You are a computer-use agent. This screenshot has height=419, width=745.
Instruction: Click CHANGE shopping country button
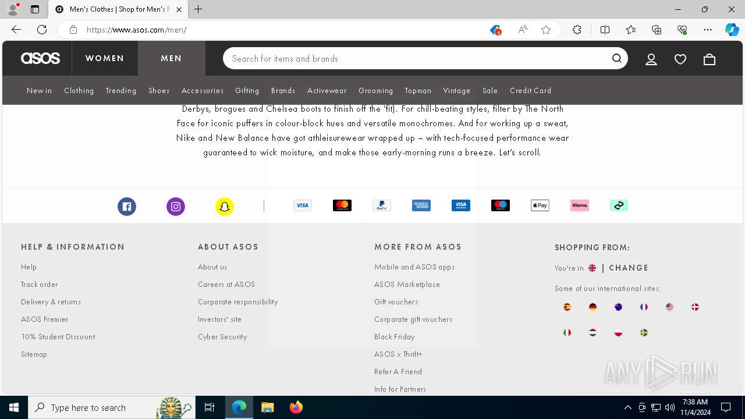[629, 268]
